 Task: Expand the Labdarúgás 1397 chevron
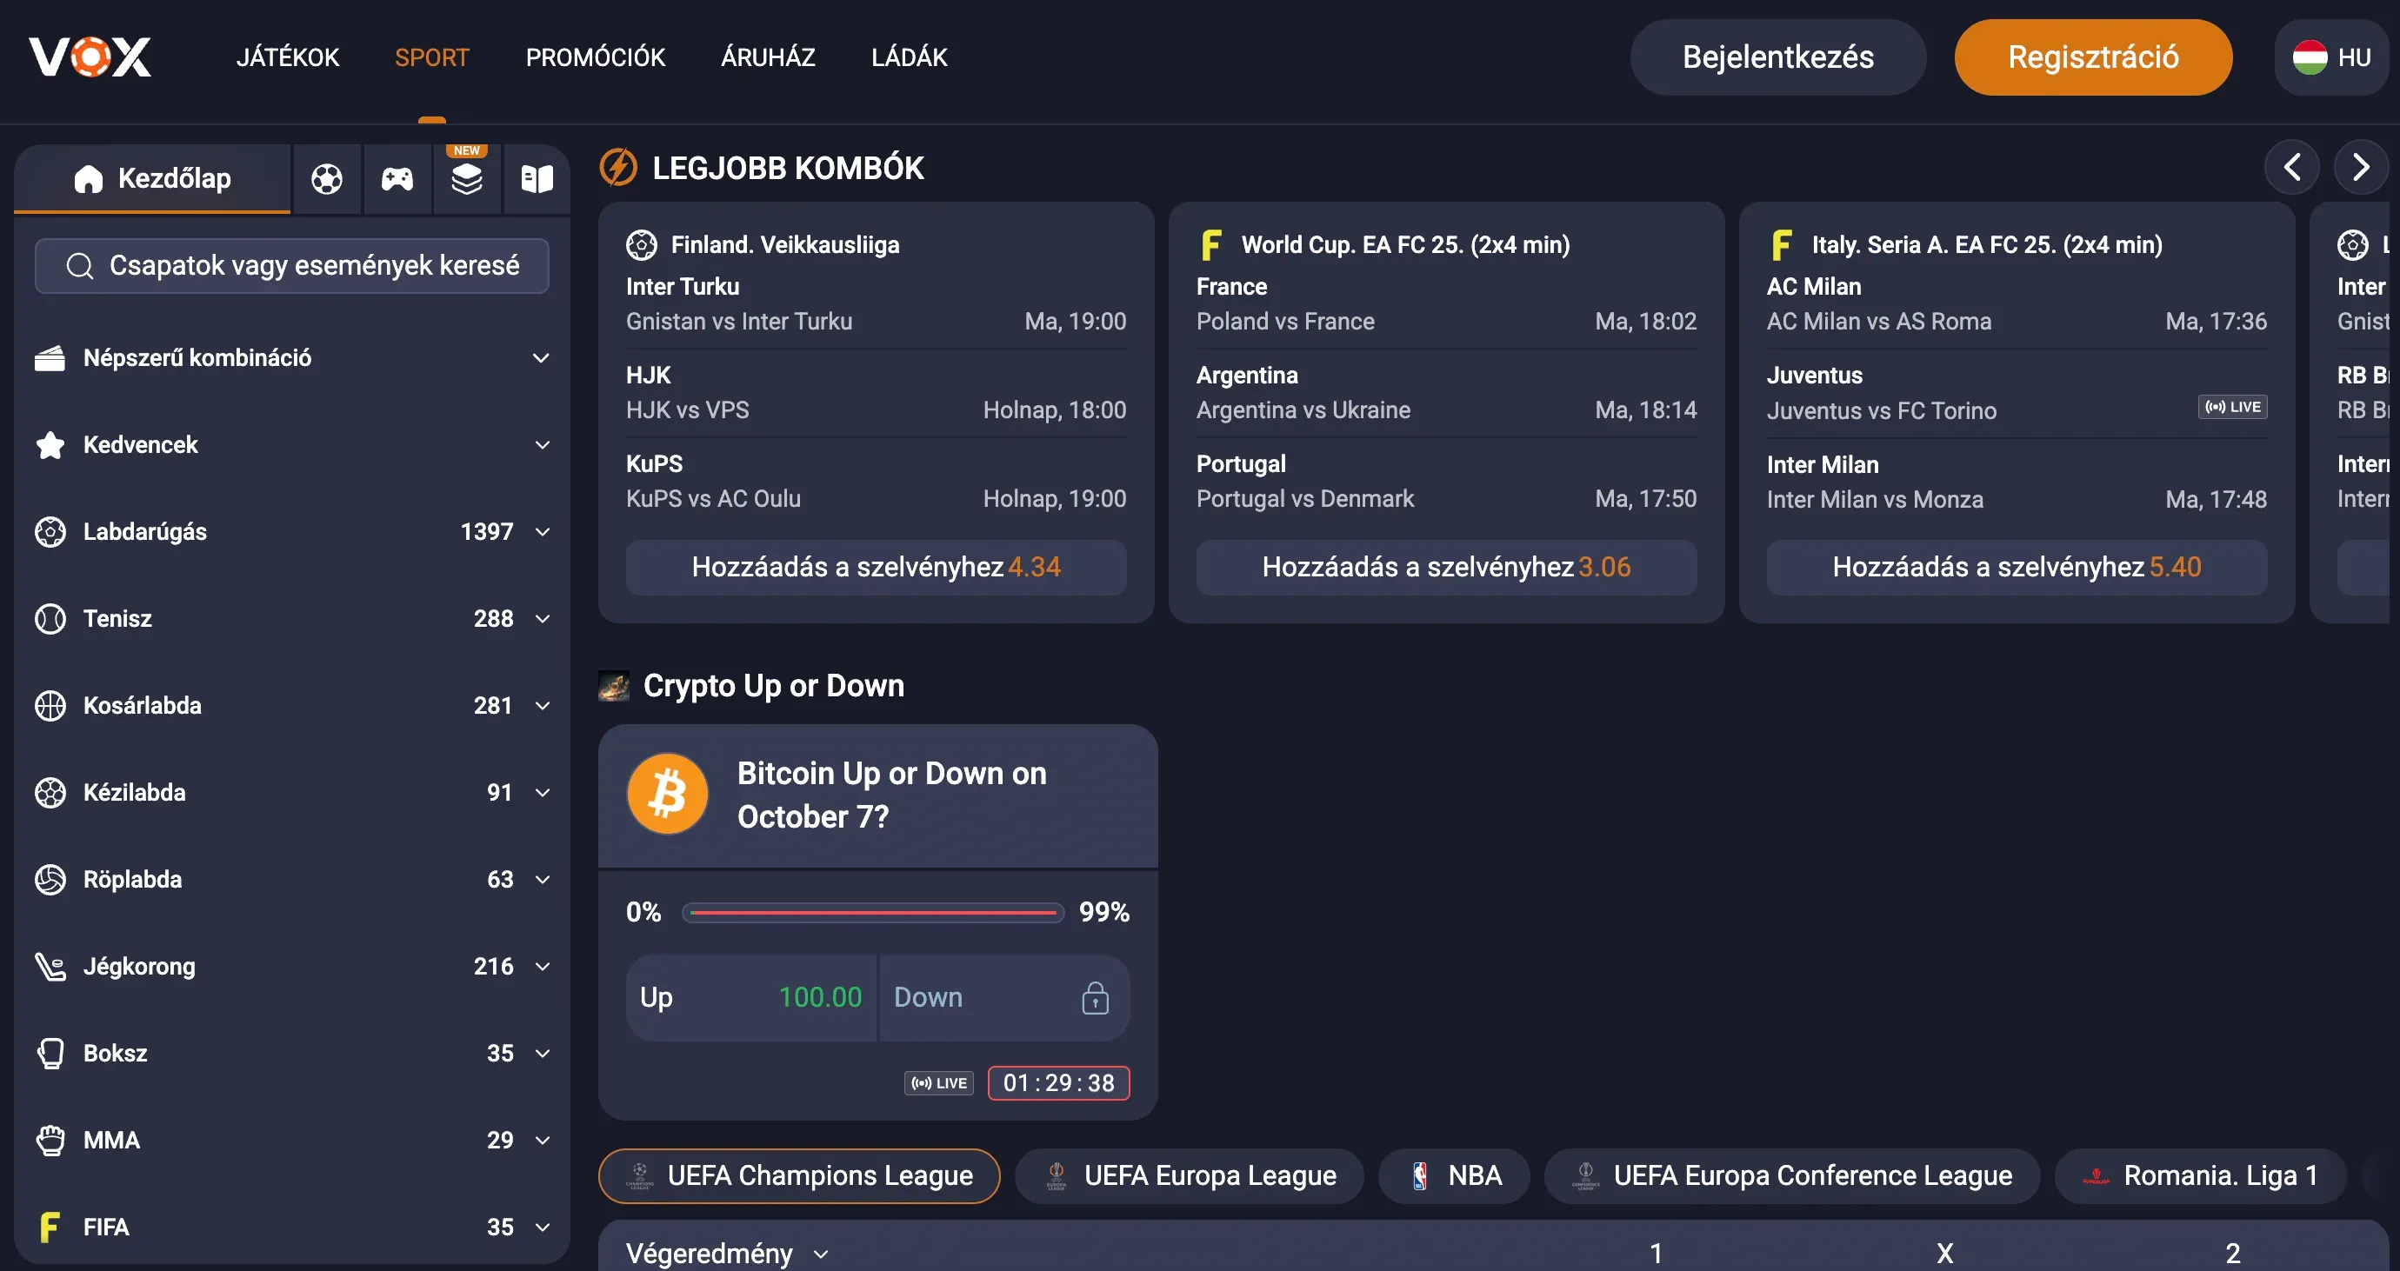click(541, 532)
